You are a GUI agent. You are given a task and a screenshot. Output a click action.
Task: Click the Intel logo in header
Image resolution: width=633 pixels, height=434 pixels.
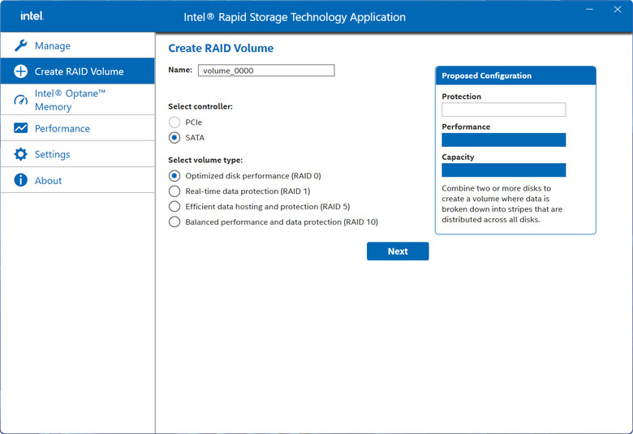[32, 15]
